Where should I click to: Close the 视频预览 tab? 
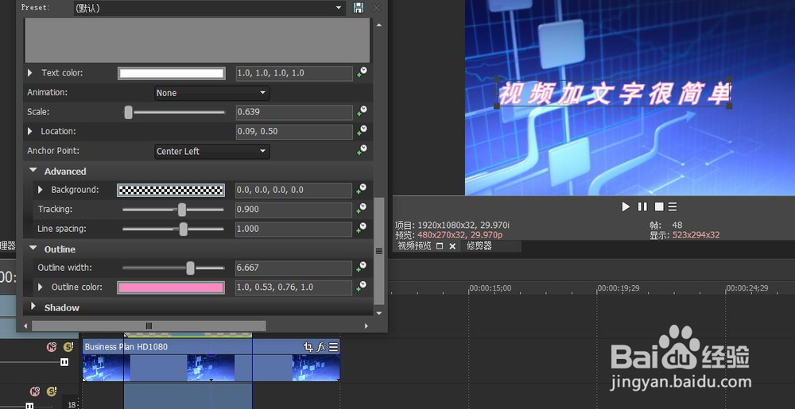(x=452, y=246)
